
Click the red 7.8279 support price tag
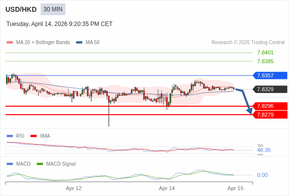[x=270, y=115]
